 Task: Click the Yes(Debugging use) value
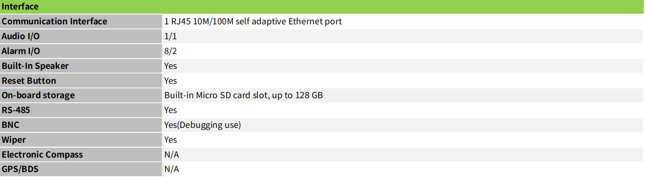[x=202, y=125]
